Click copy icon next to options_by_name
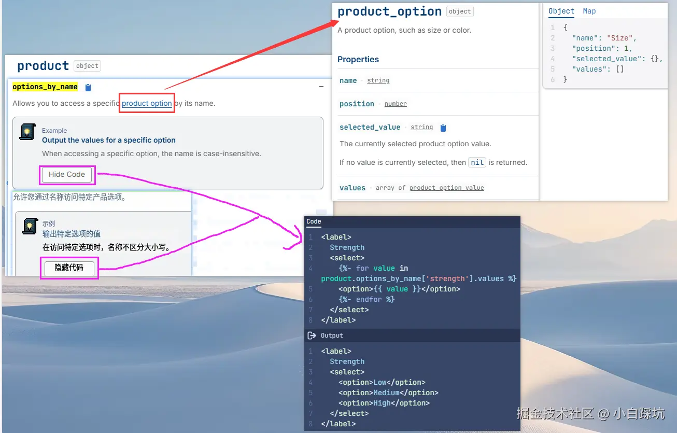This screenshot has width=677, height=433. [x=88, y=88]
